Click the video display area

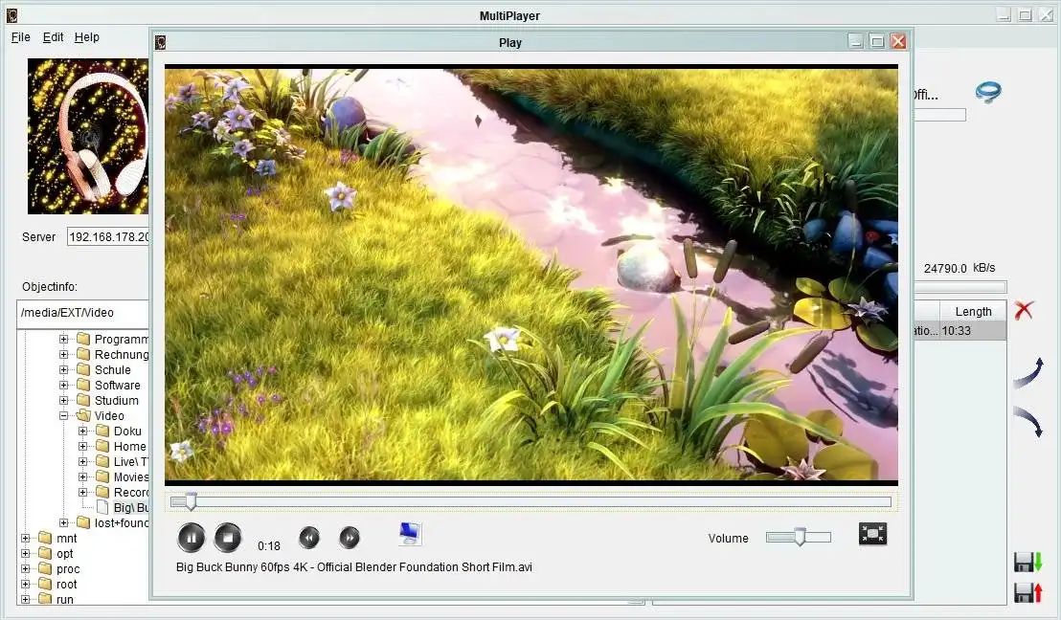(x=531, y=275)
